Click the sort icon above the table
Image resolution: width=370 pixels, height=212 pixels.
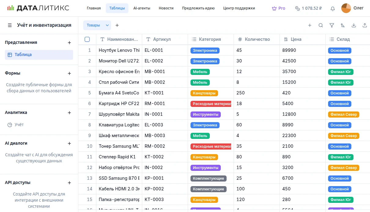(x=342, y=25)
